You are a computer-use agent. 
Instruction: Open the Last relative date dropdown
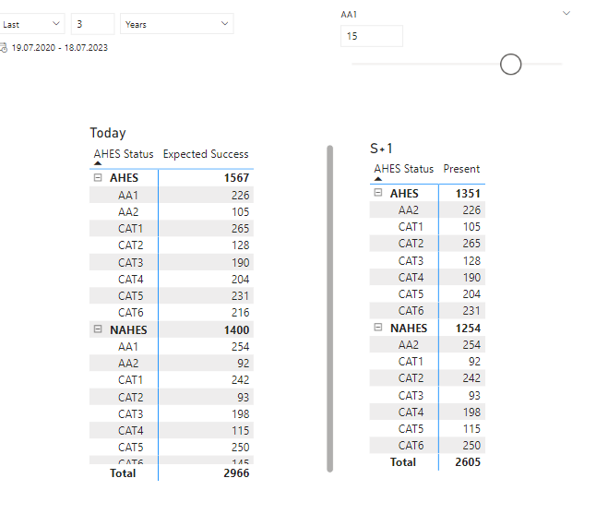(31, 24)
